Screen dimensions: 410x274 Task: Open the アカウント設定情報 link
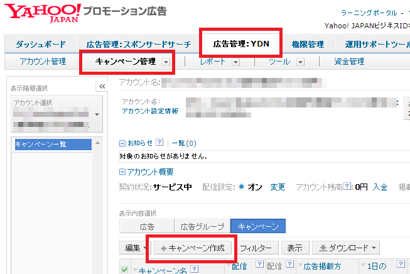[x=150, y=111]
